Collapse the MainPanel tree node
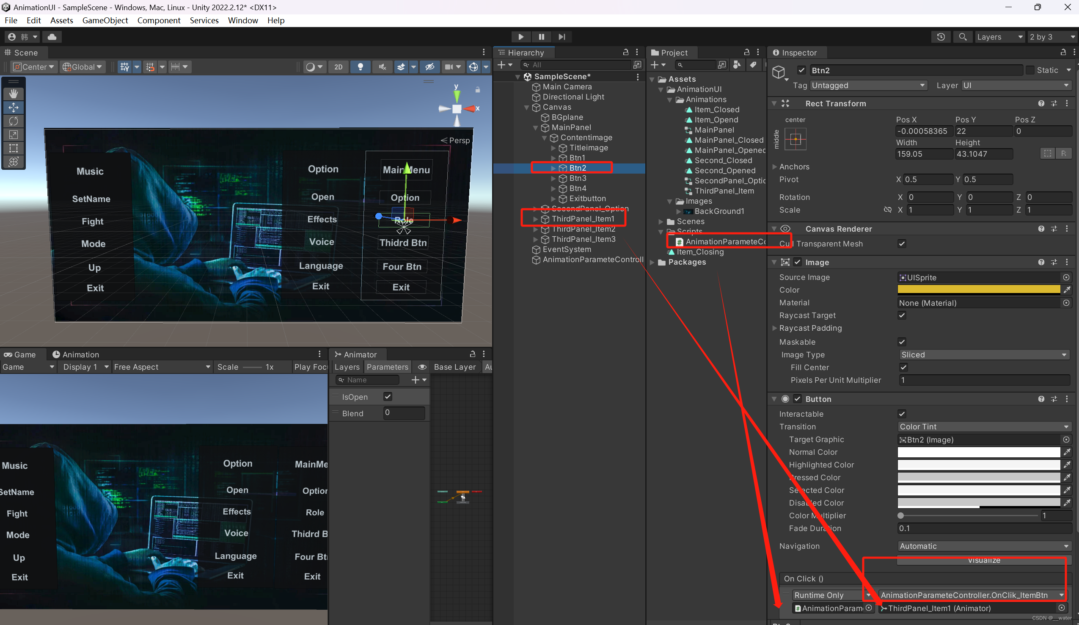Screen dimensions: 1079x625 point(535,127)
